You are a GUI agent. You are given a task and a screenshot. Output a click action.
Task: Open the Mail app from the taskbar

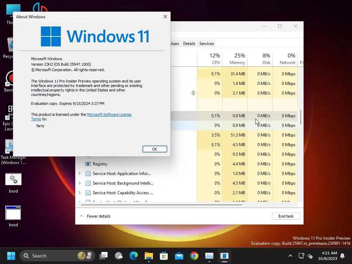pos(179,256)
